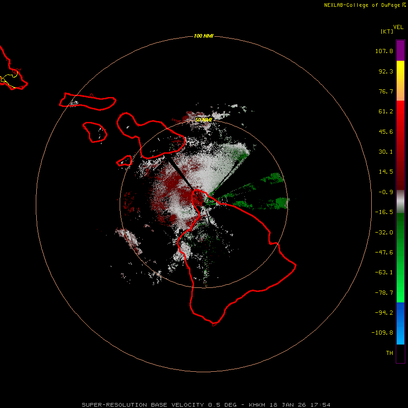The height and width of the screenshot is (408, 408).
Task: Click the VEL legend title
Action: pyautogui.click(x=398, y=27)
